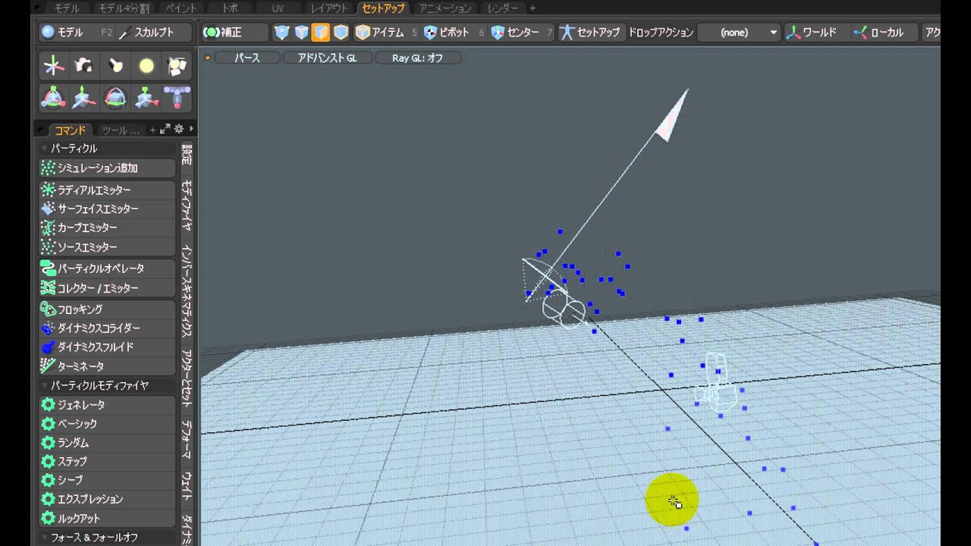971x546 pixels.
Task: Toggle the highlighted polygons selection mode
Action: point(321,33)
